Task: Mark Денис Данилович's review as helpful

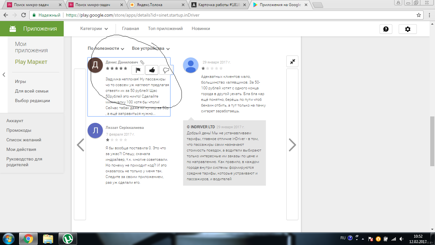Action: [x=152, y=70]
